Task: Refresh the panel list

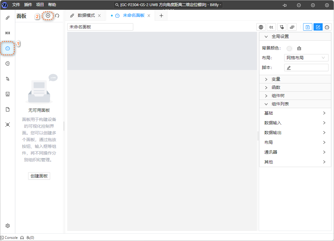Action: coord(57,16)
